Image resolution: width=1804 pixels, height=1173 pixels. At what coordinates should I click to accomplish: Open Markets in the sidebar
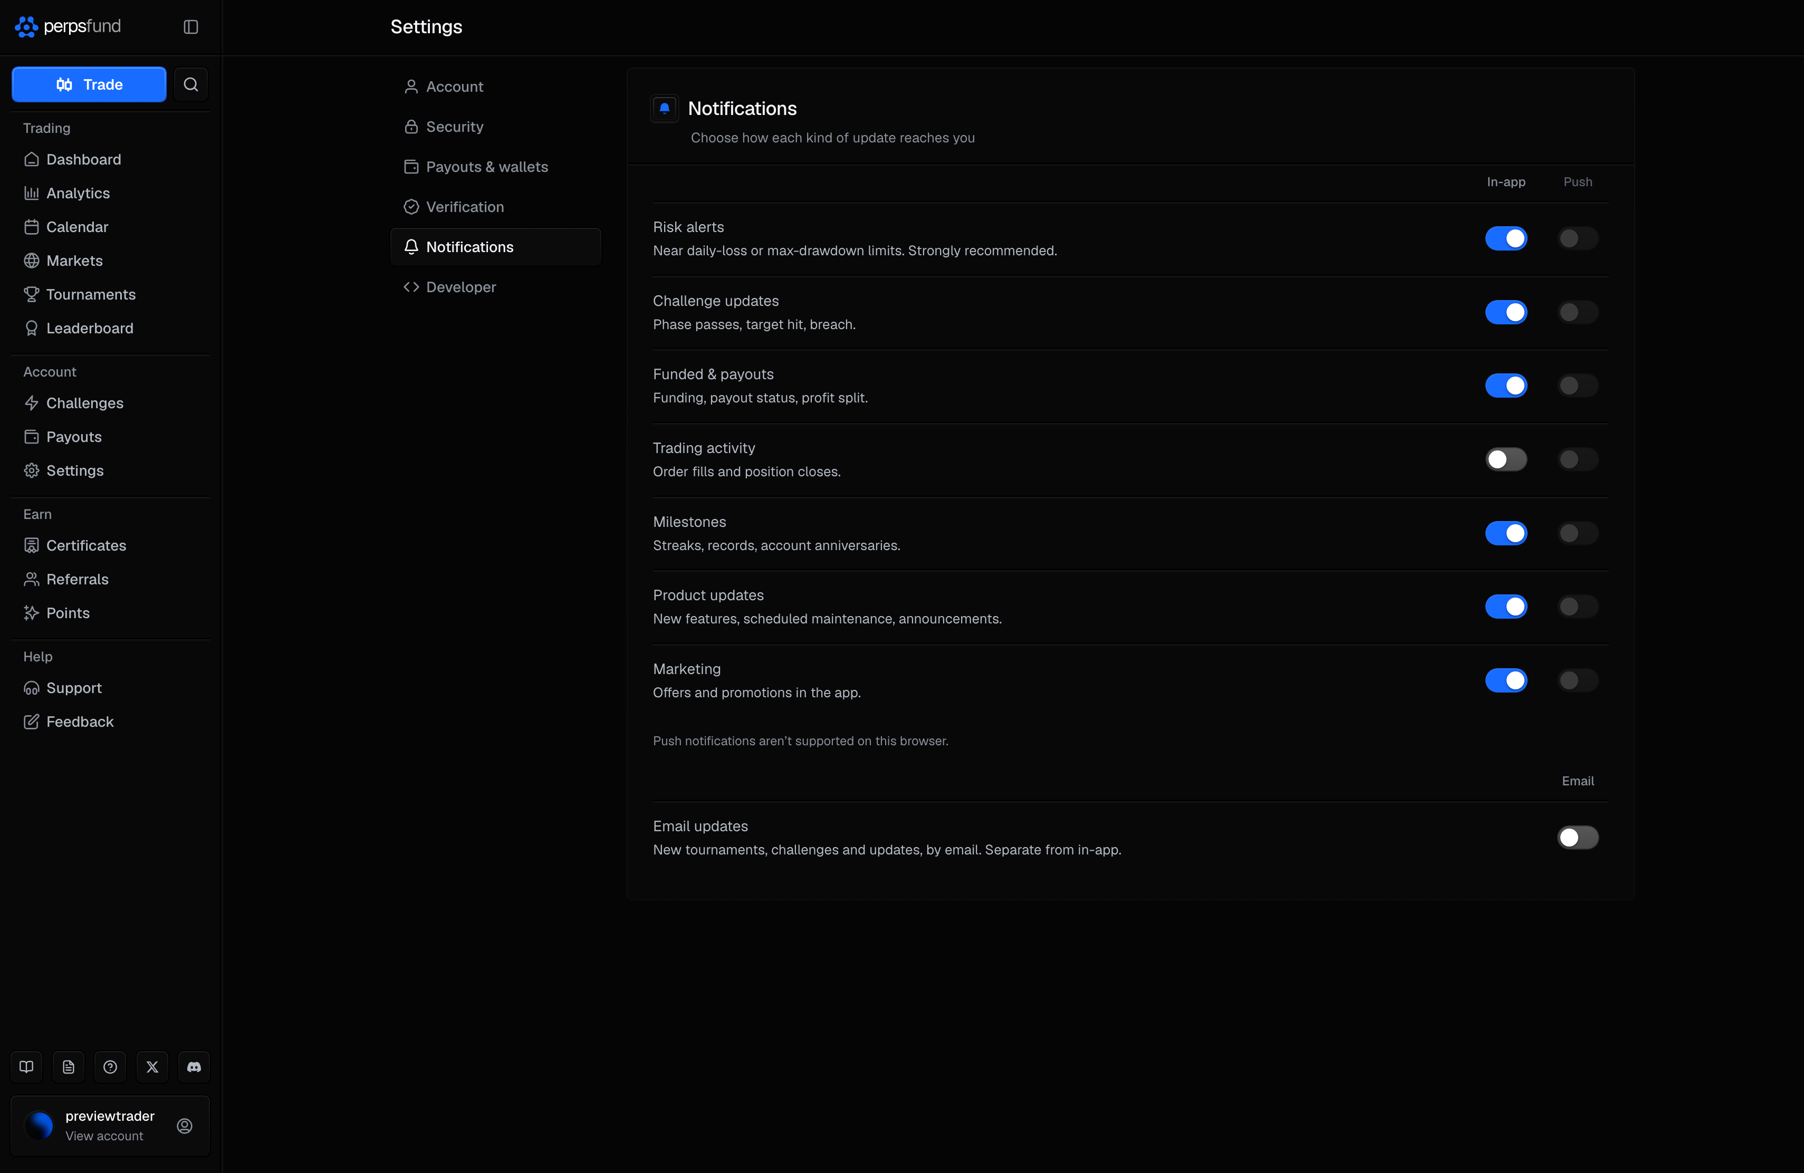(x=110, y=261)
